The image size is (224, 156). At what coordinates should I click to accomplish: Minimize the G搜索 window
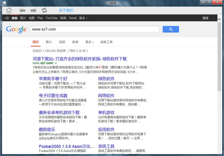coord(203,2)
